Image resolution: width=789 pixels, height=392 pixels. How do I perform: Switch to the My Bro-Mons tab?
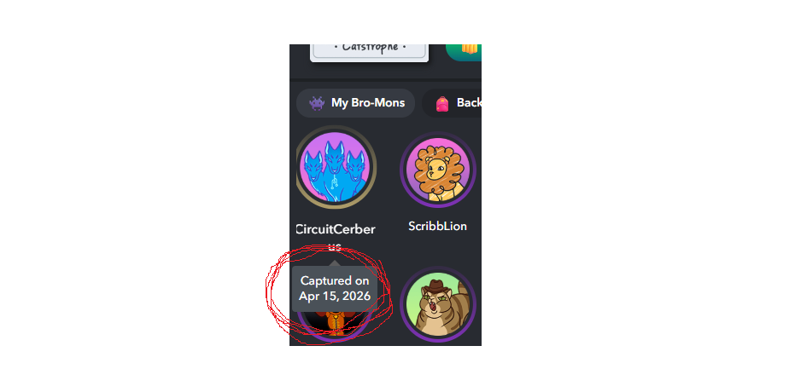[x=355, y=103]
